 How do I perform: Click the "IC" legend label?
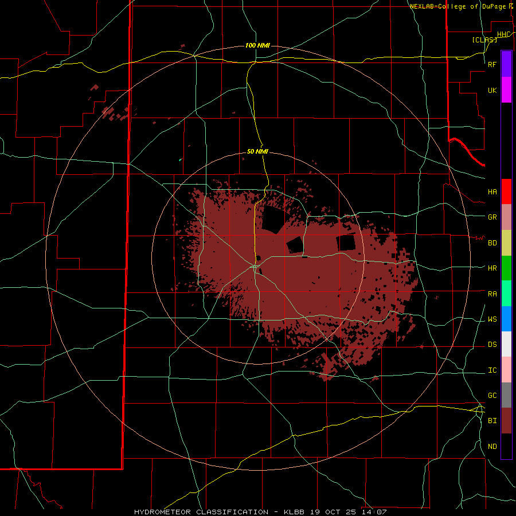(x=492, y=370)
